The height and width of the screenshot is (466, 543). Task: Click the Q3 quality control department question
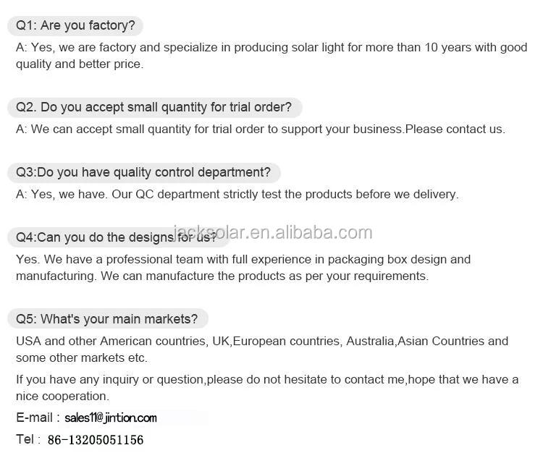[x=143, y=173]
